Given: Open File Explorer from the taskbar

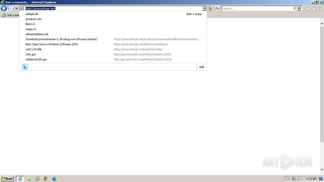Looking at the screenshot, I should [29, 179].
